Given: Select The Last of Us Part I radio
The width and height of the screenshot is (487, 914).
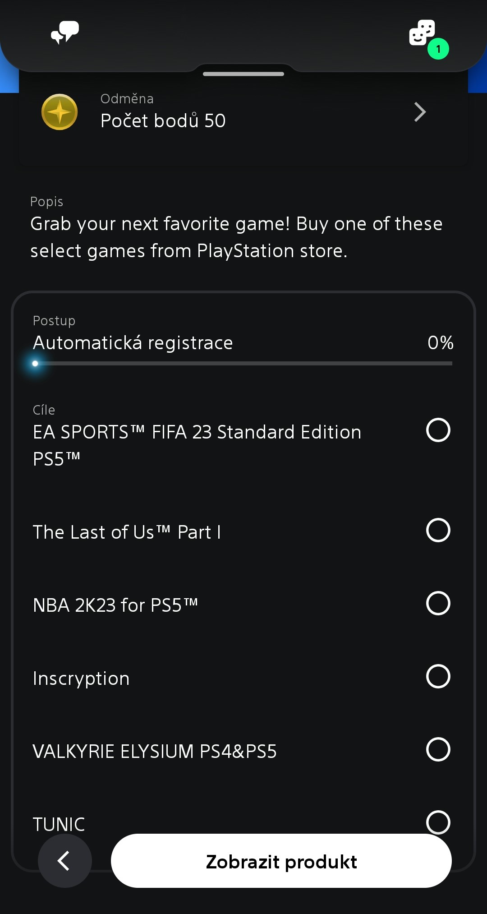Looking at the screenshot, I should click(438, 530).
